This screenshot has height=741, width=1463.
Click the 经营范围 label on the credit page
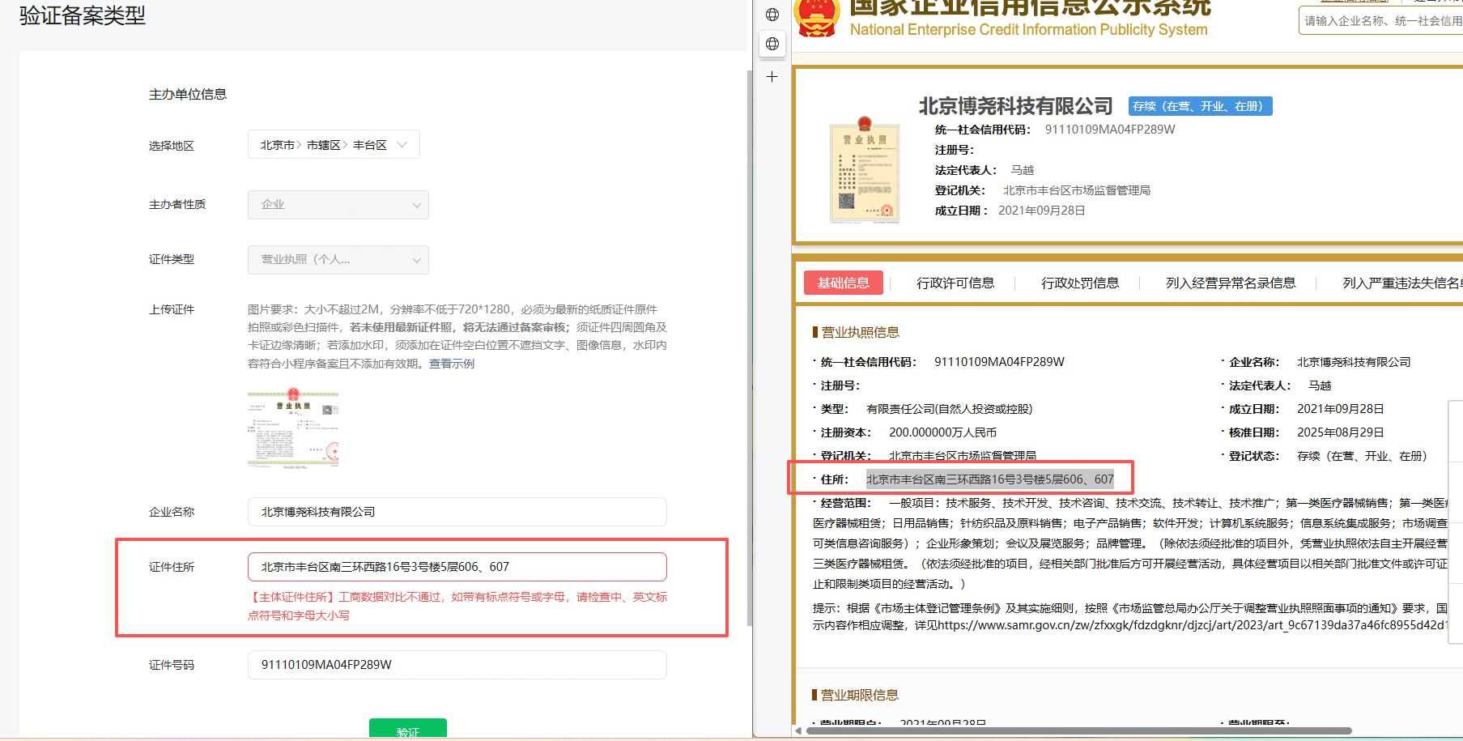846,503
